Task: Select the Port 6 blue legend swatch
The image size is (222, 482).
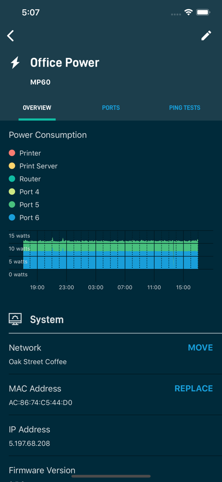Action: 12,217
